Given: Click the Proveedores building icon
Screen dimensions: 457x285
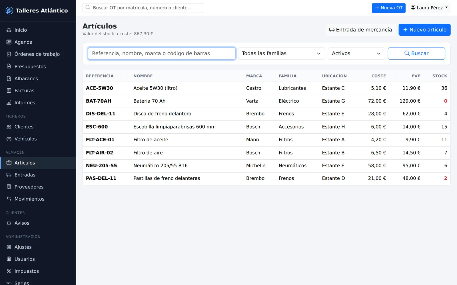Looking at the screenshot, I should (x=9, y=187).
